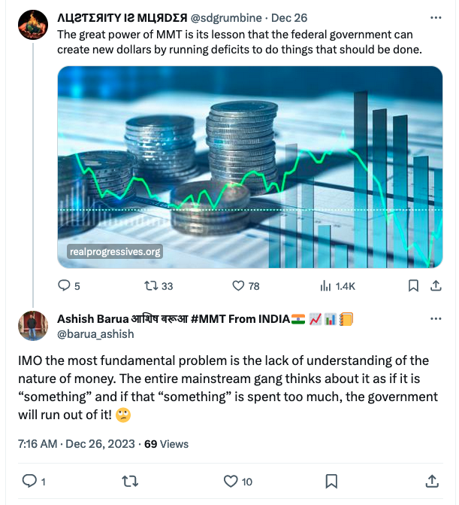Open the @barua_ashish profile handle

tap(95, 334)
